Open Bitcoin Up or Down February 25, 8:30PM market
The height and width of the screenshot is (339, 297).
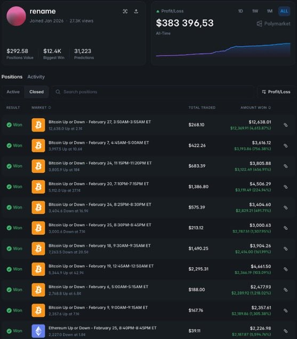[100, 225]
